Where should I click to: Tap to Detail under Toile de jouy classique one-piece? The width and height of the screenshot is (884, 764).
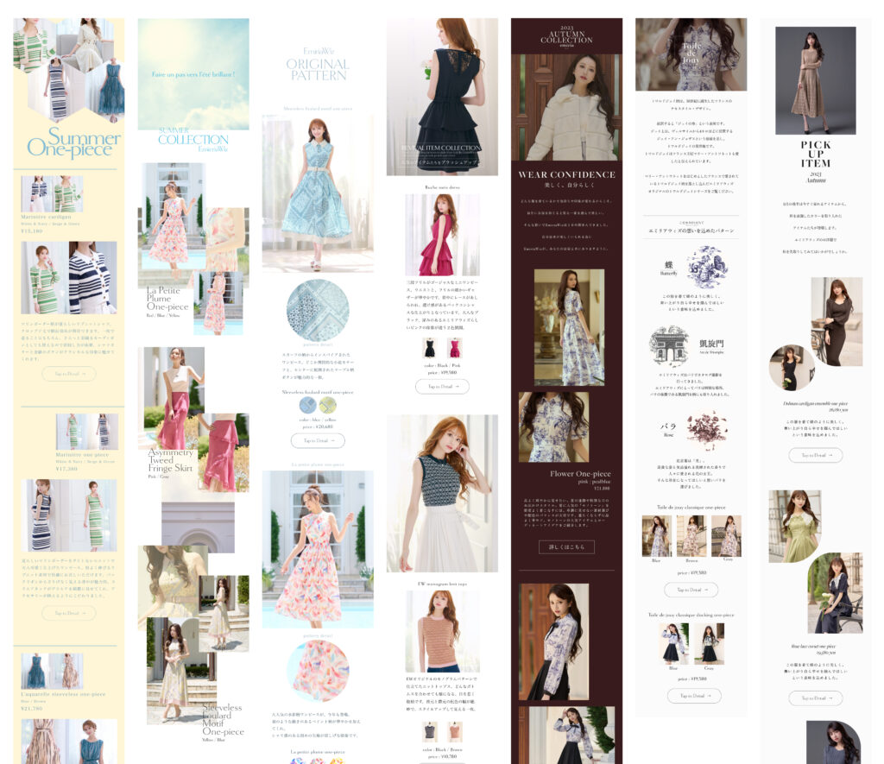(x=692, y=590)
